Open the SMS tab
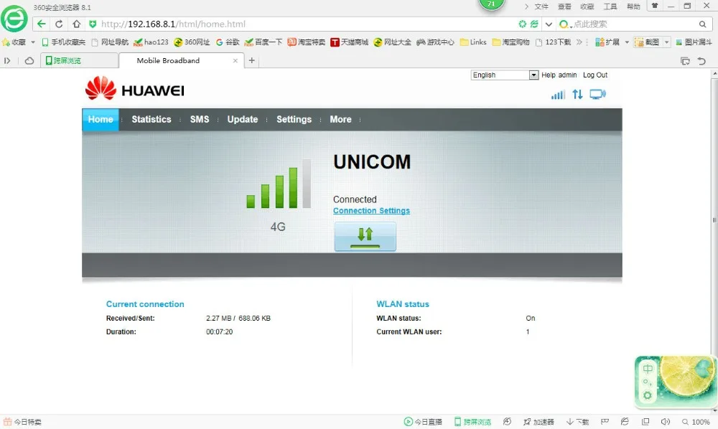The height and width of the screenshot is (429, 718). click(200, 119)
